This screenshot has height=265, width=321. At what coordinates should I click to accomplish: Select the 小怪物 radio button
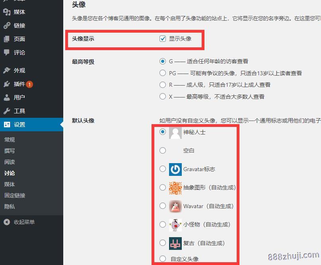point(163,224)
